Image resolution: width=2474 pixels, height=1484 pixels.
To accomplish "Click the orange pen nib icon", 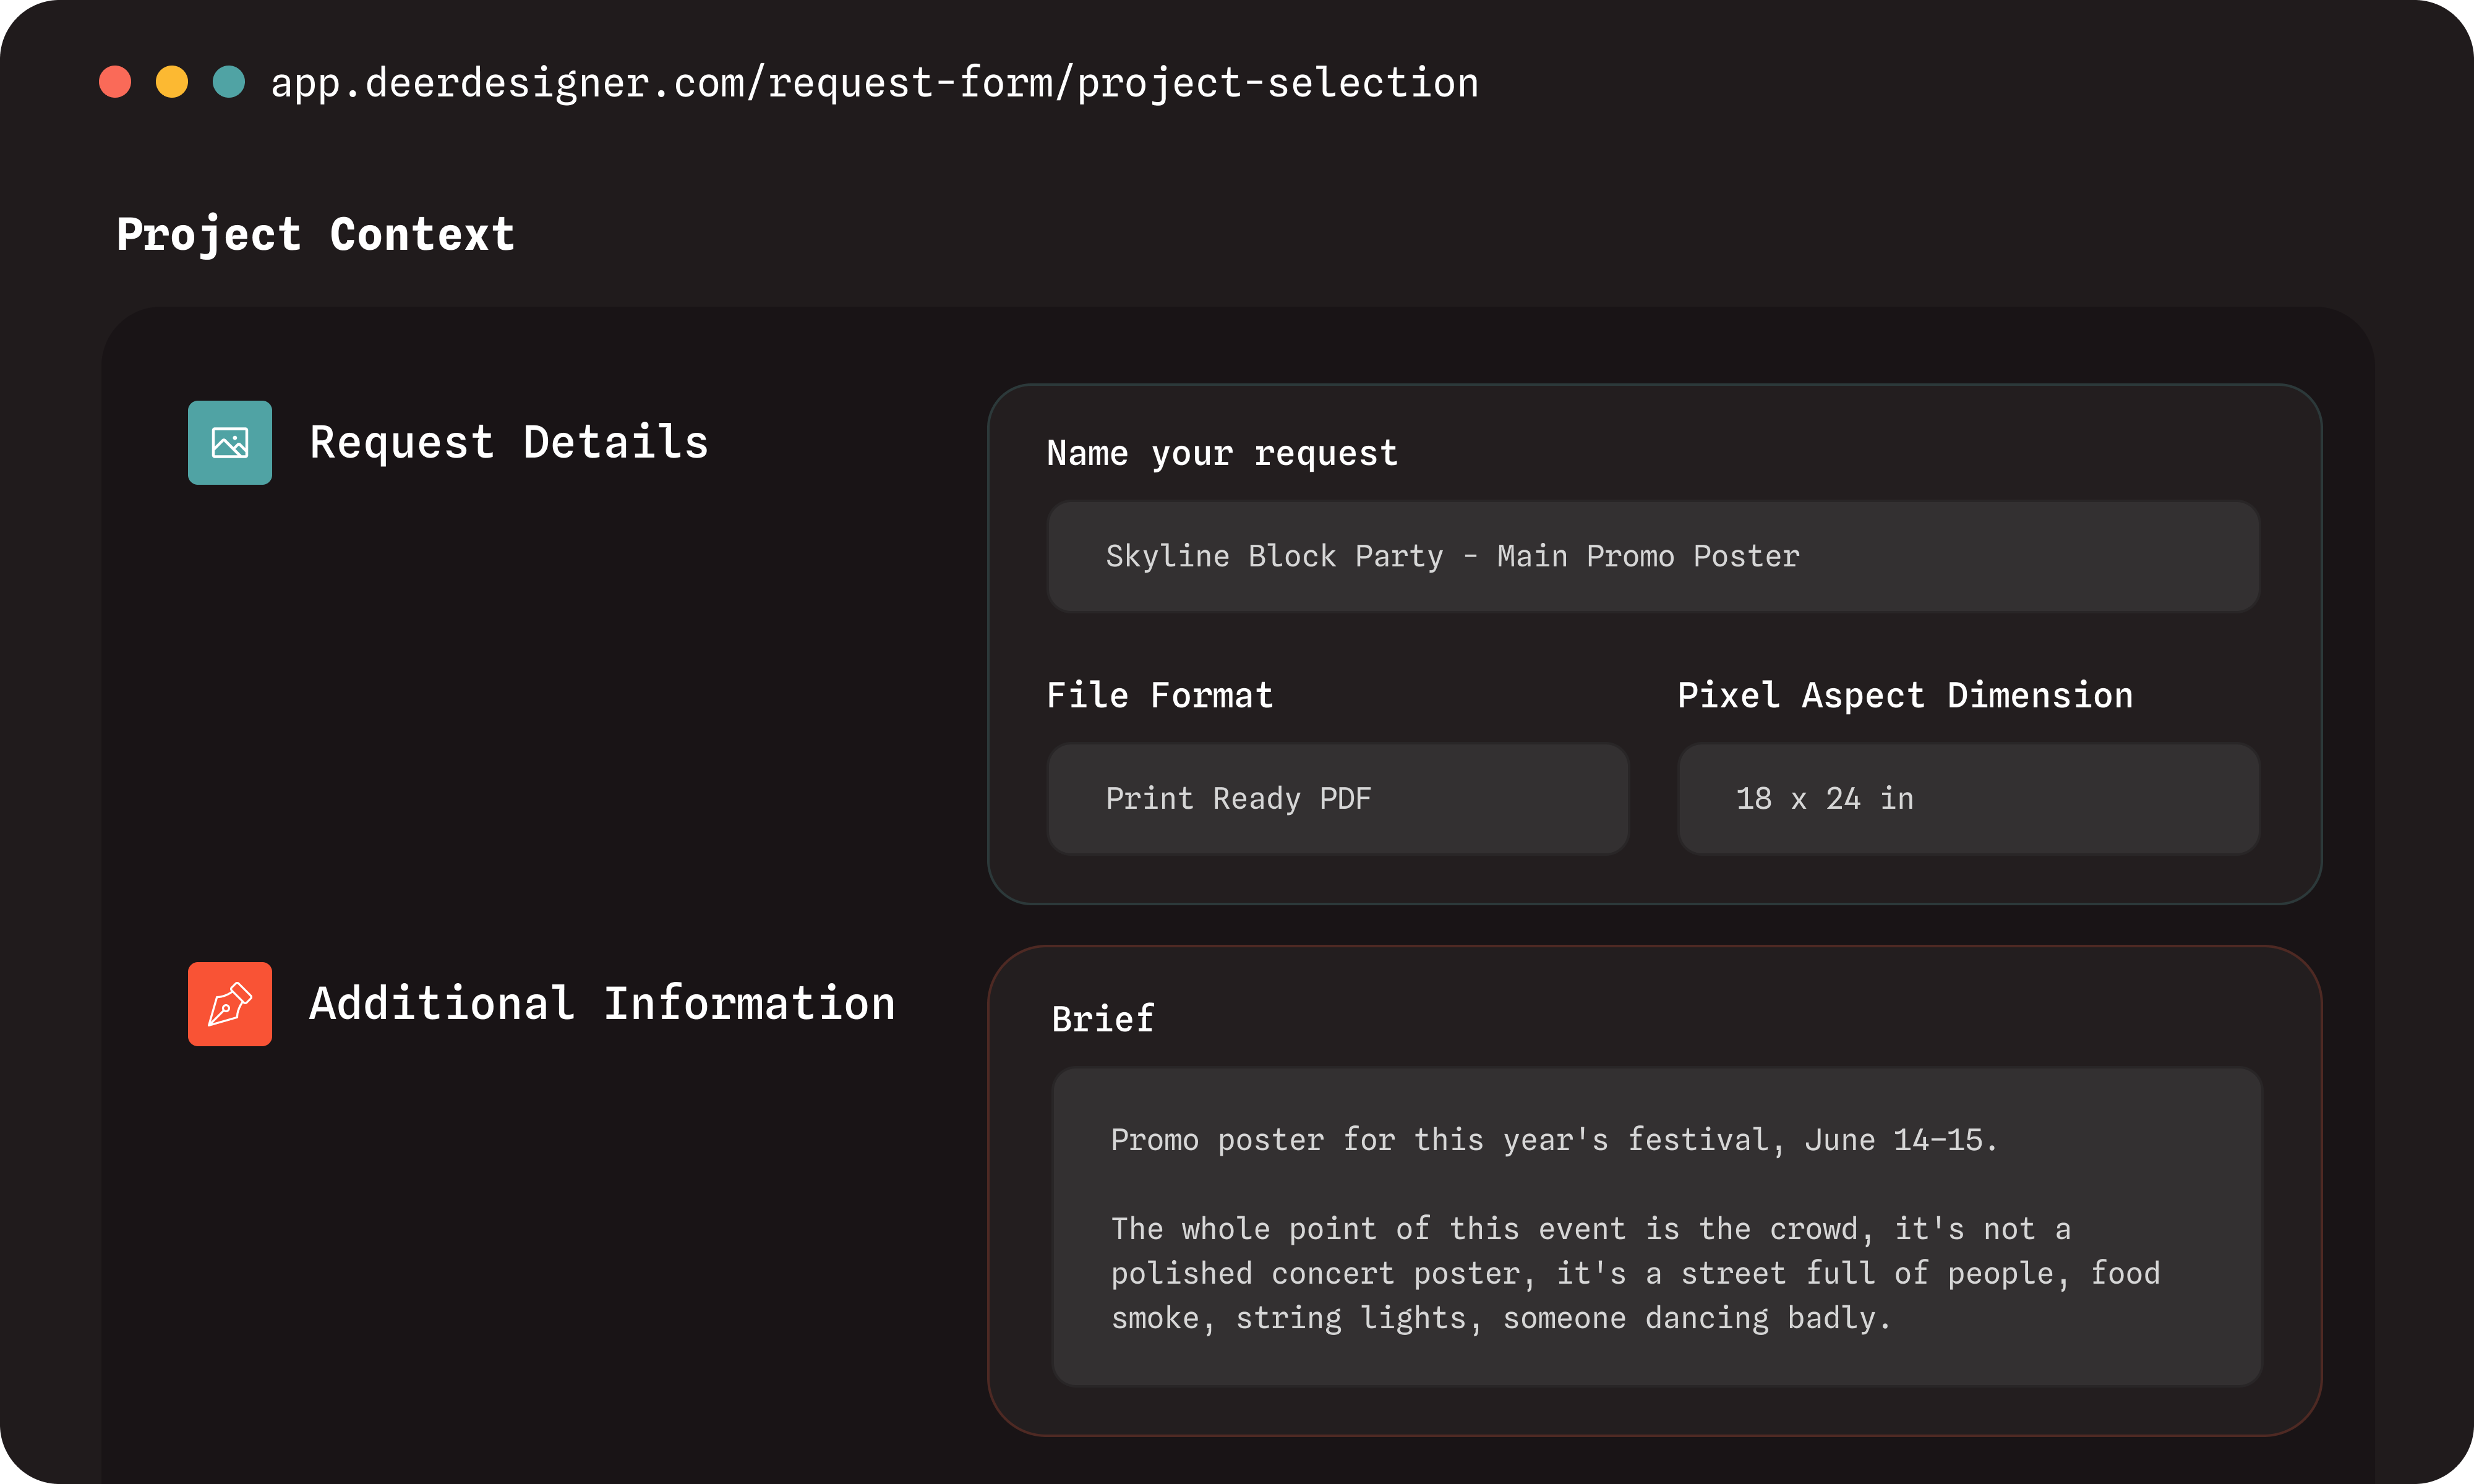I will (x=230, y=1004).
